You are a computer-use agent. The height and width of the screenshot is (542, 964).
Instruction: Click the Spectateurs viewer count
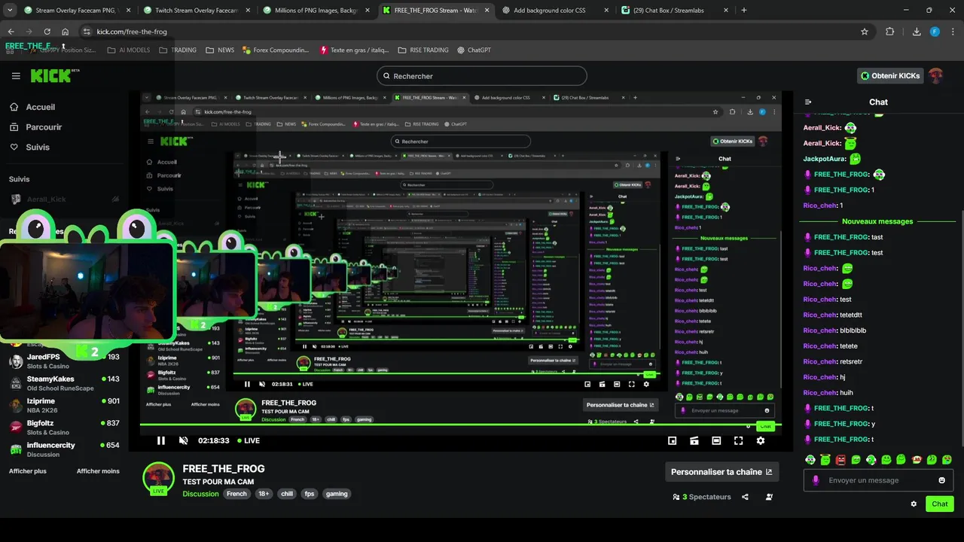click(x=702, y=497)
